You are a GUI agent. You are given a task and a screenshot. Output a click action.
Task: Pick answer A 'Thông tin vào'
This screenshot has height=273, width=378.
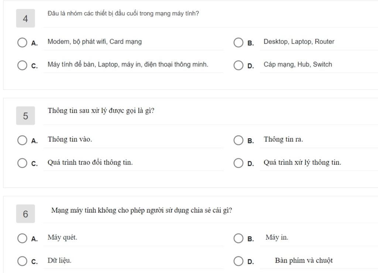(x=22, y=140)
